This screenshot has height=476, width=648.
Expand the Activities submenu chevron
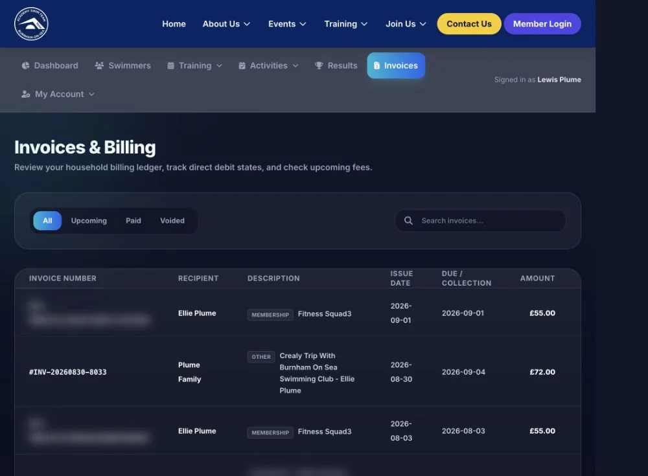295,65
